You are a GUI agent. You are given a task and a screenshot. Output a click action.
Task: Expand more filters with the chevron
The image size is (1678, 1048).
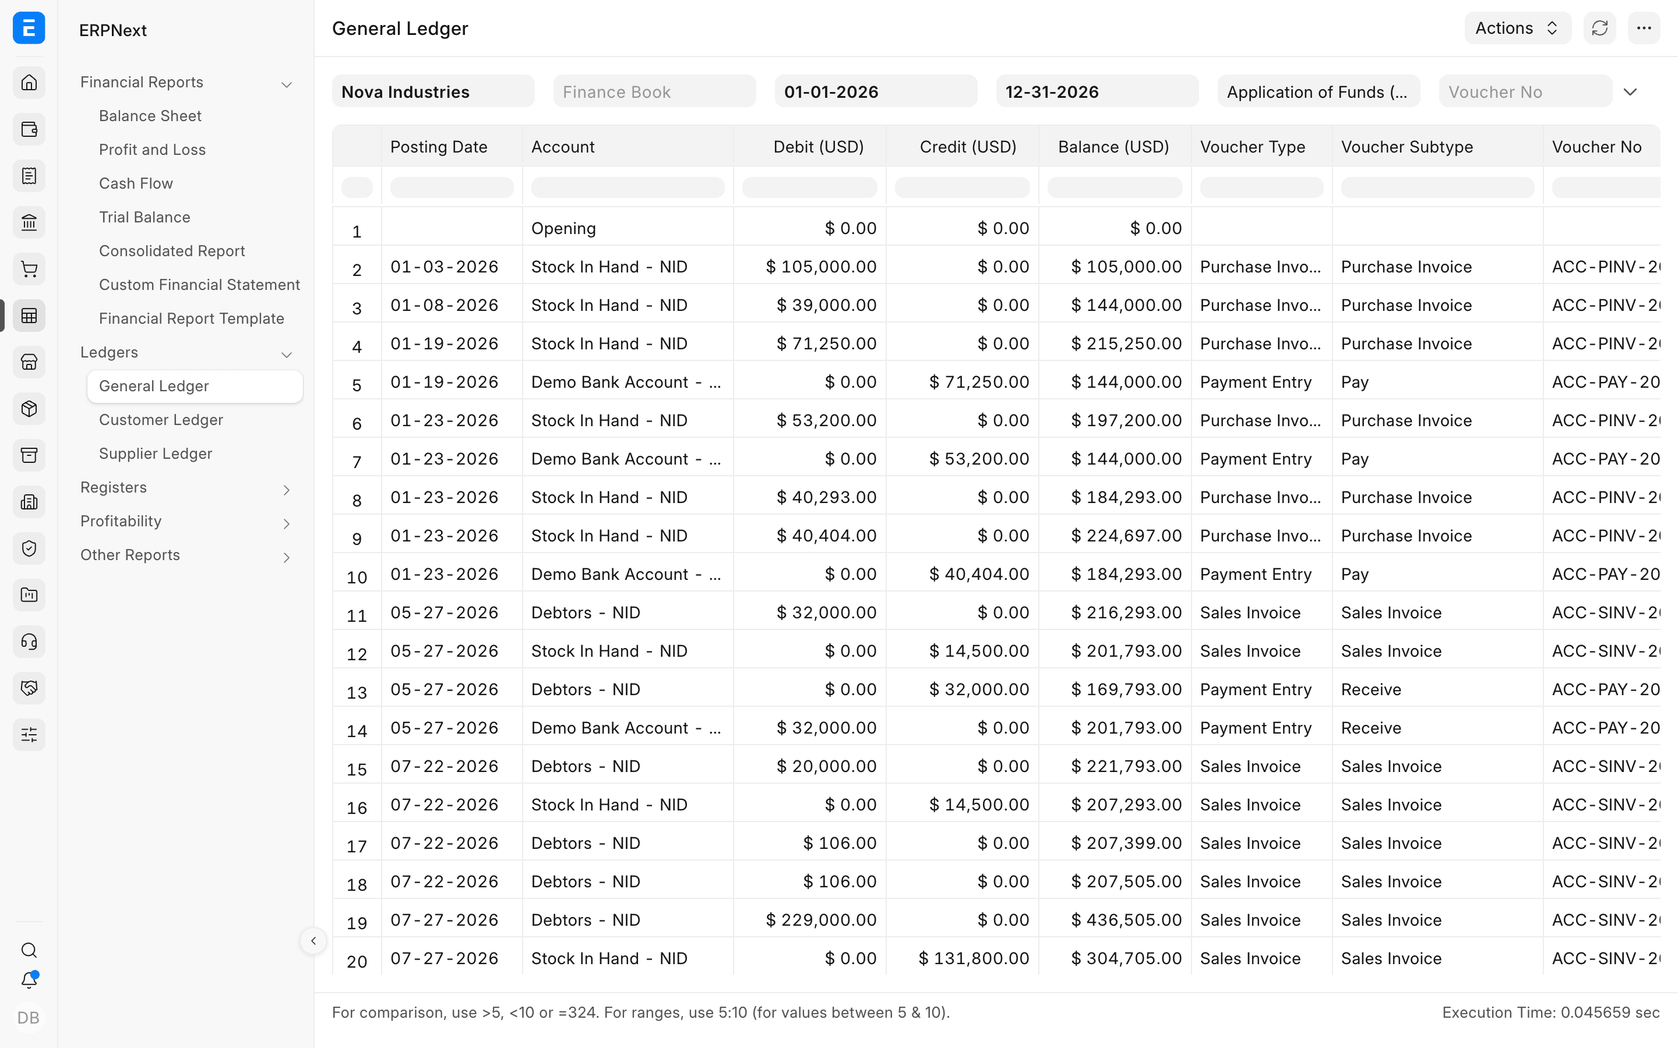1630,92
